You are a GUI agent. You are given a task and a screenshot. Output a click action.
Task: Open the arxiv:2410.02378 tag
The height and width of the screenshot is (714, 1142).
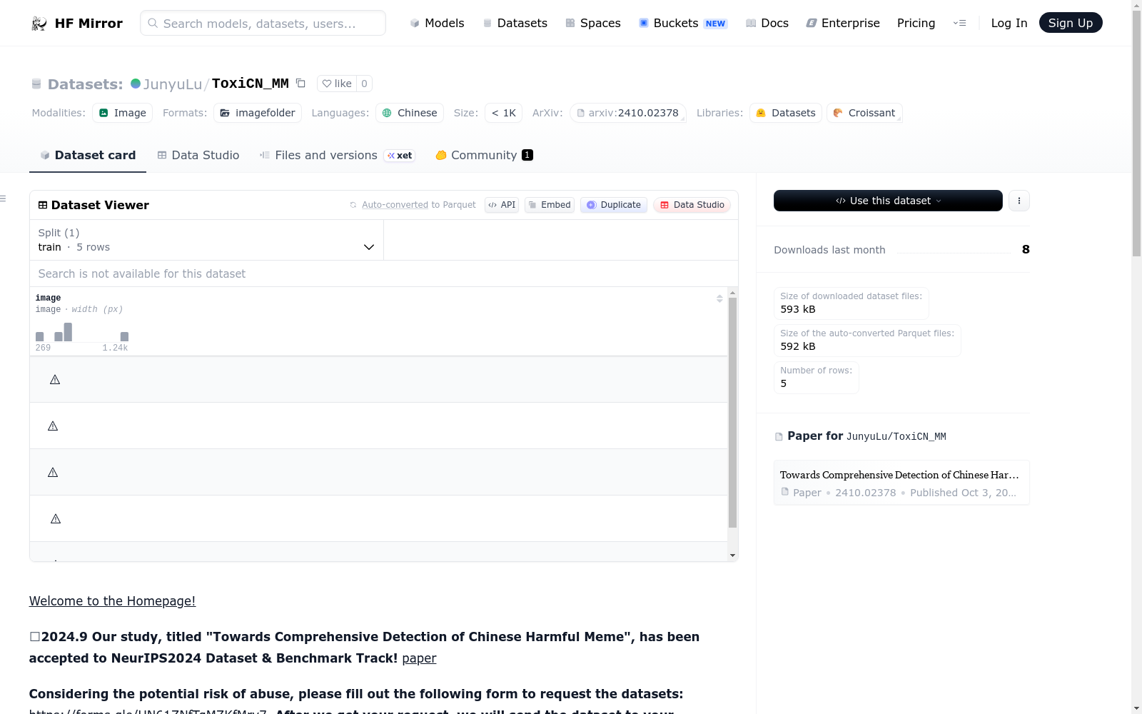tap(628, 113)
